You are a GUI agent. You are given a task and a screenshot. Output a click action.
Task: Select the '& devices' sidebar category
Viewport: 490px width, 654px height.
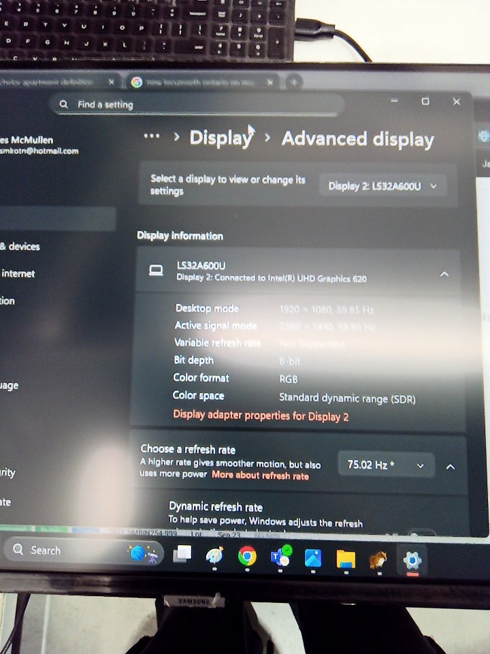point(20,247)
